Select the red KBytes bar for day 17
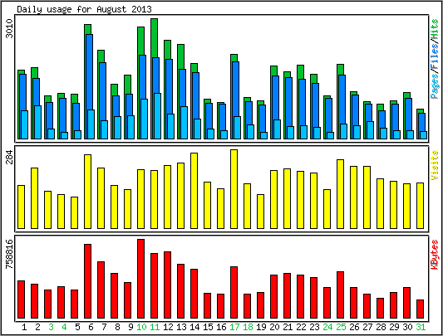 (234, 293)
